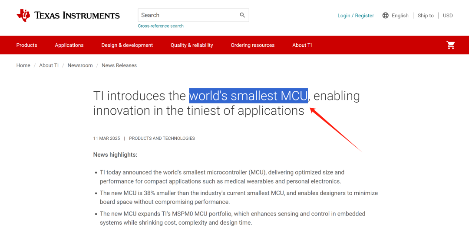Click the globe language icon
Screen dimensions: 469x232
[385, 16]
